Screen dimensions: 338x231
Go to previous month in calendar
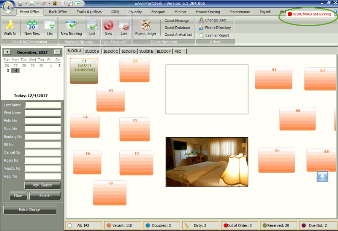(x=7, y=52)
